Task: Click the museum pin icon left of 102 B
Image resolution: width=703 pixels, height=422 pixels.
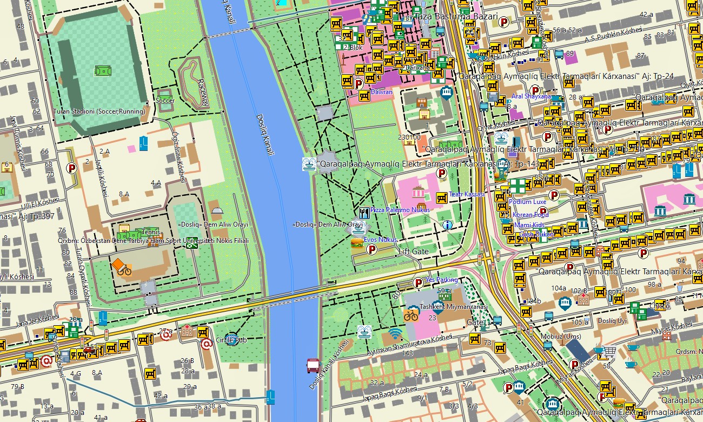Action: [565, 303]
